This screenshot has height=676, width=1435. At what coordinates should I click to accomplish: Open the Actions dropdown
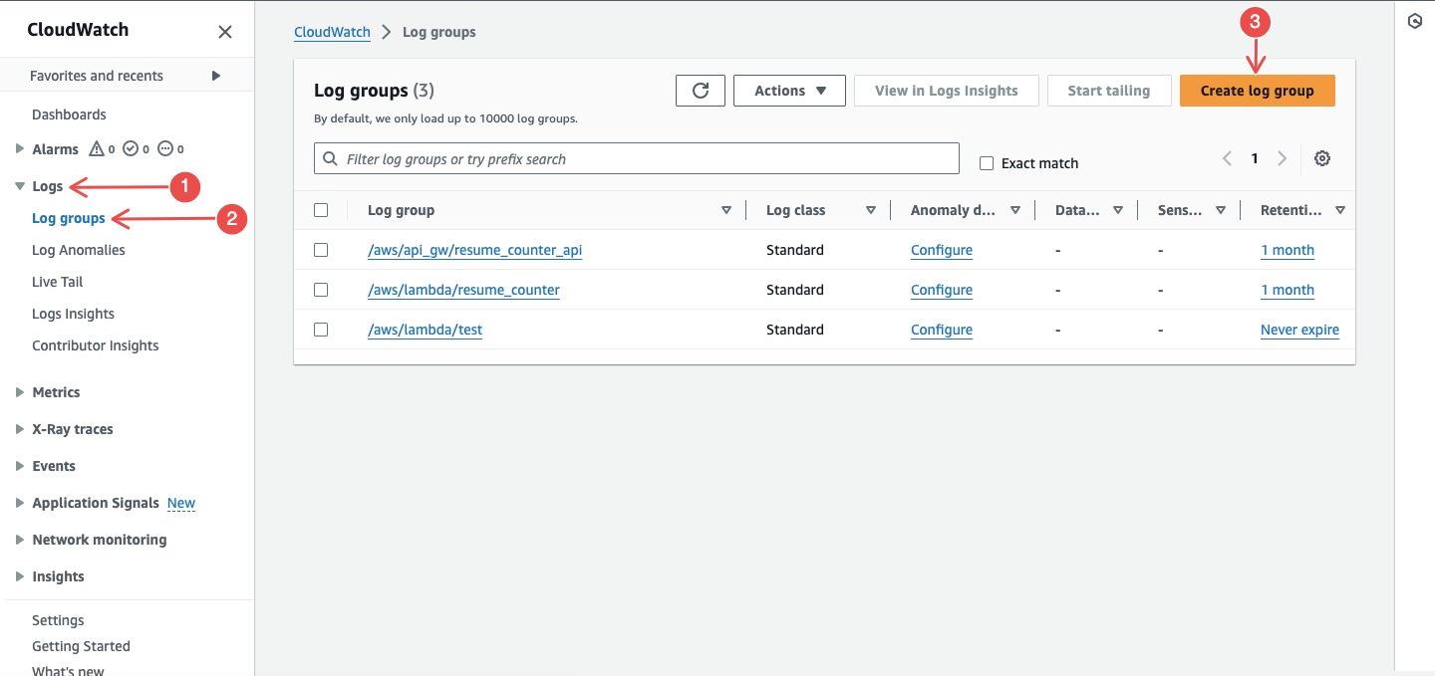(x=788, y=90)
